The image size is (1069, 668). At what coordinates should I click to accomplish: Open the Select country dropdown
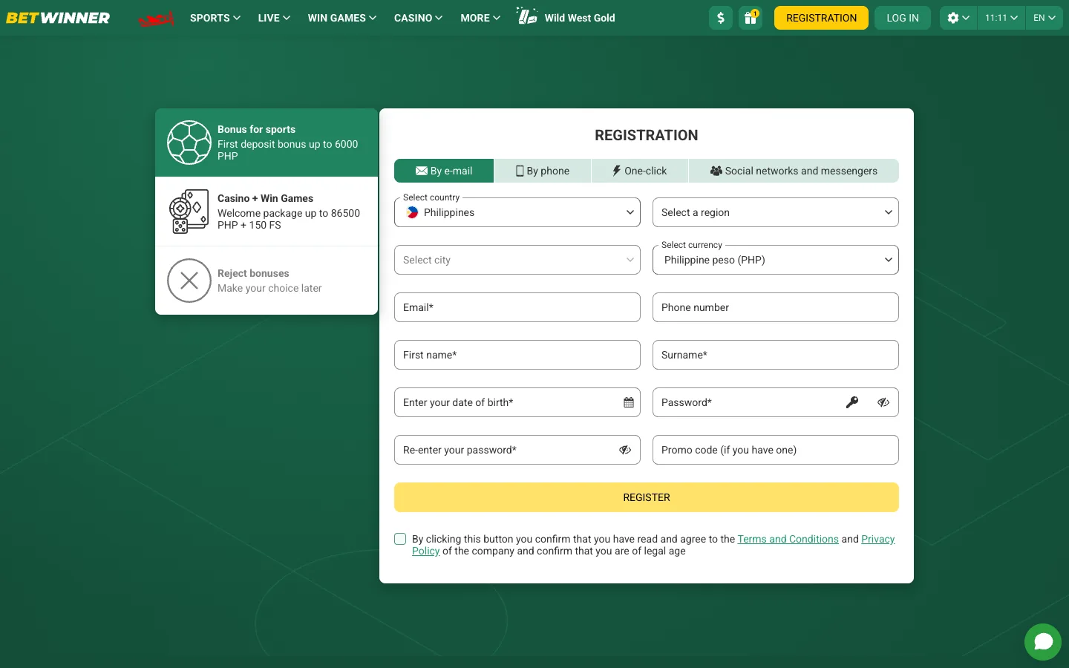tap(517, 212)
